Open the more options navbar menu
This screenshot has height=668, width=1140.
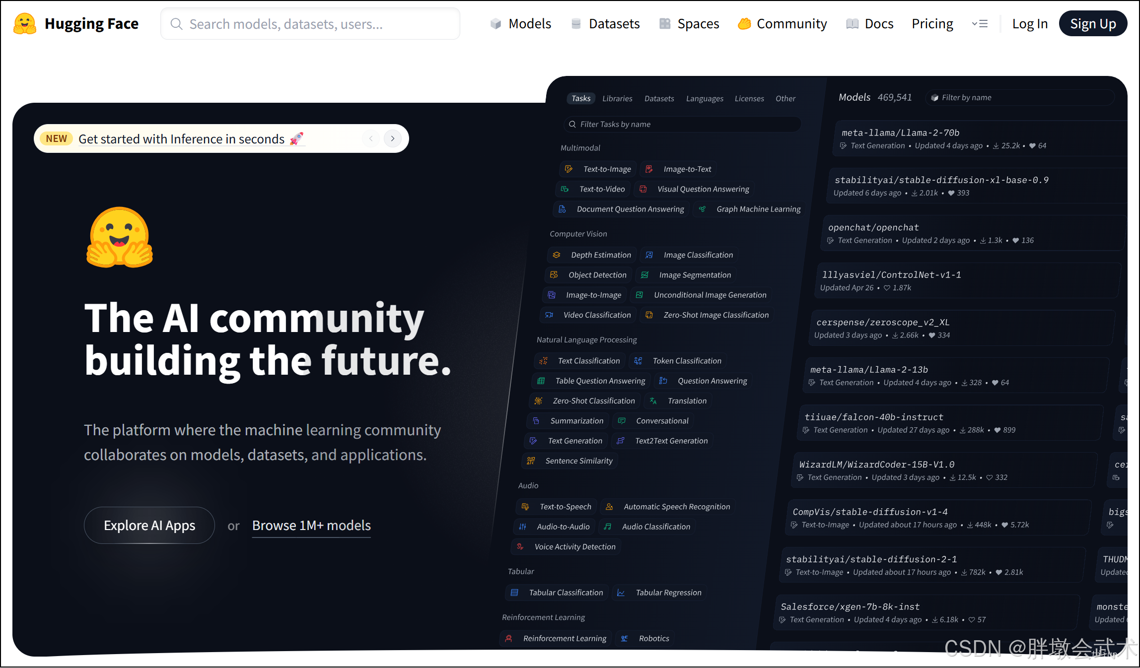click(980, 24)
